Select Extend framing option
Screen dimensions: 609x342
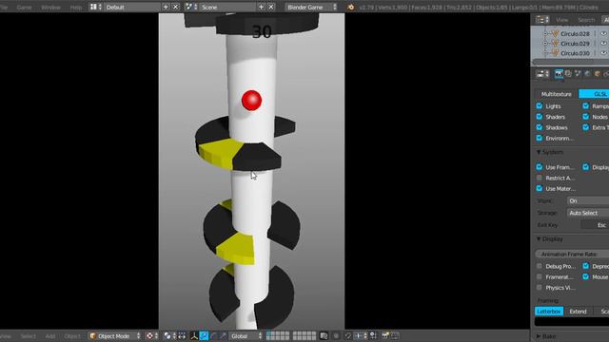(578, 312)
